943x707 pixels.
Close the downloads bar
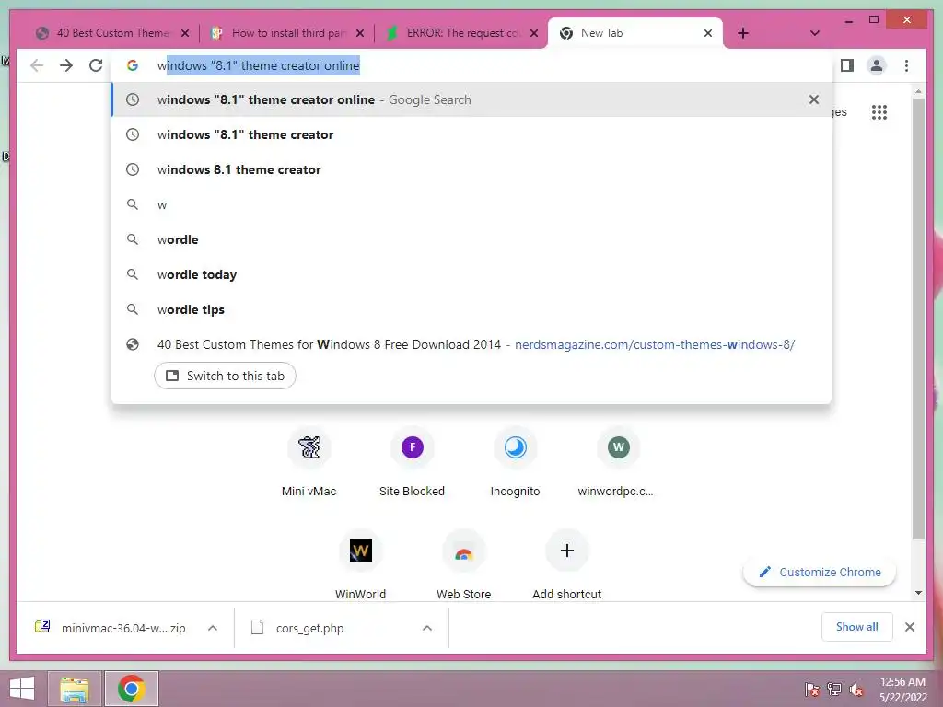tap(910, 627)
